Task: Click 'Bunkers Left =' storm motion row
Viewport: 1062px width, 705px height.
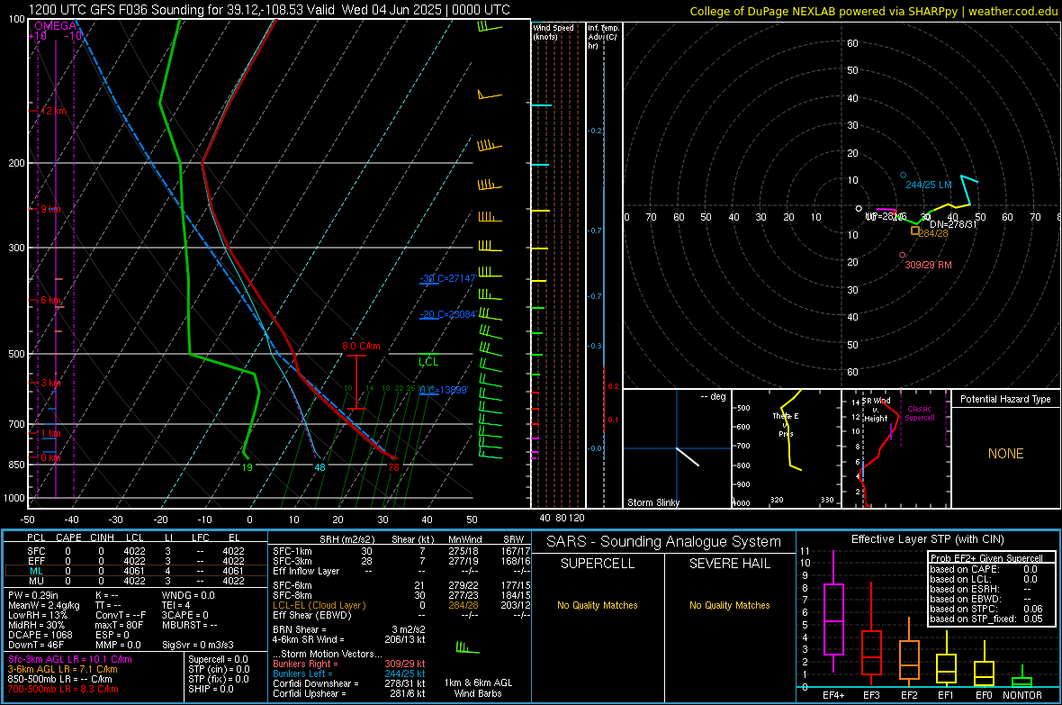Action: (349, 673)
